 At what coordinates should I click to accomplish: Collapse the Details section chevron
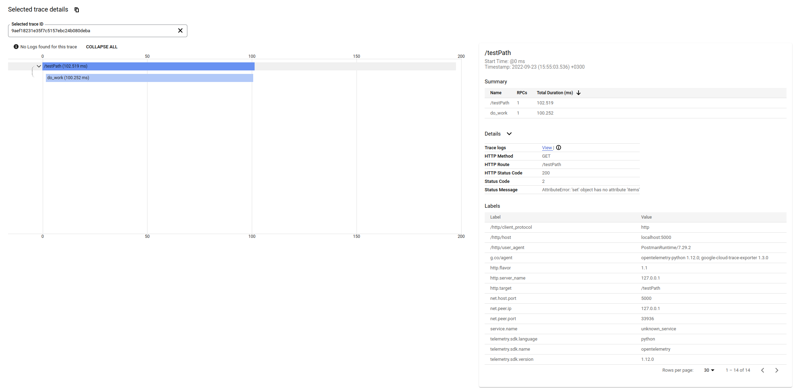tap(509, 133)
